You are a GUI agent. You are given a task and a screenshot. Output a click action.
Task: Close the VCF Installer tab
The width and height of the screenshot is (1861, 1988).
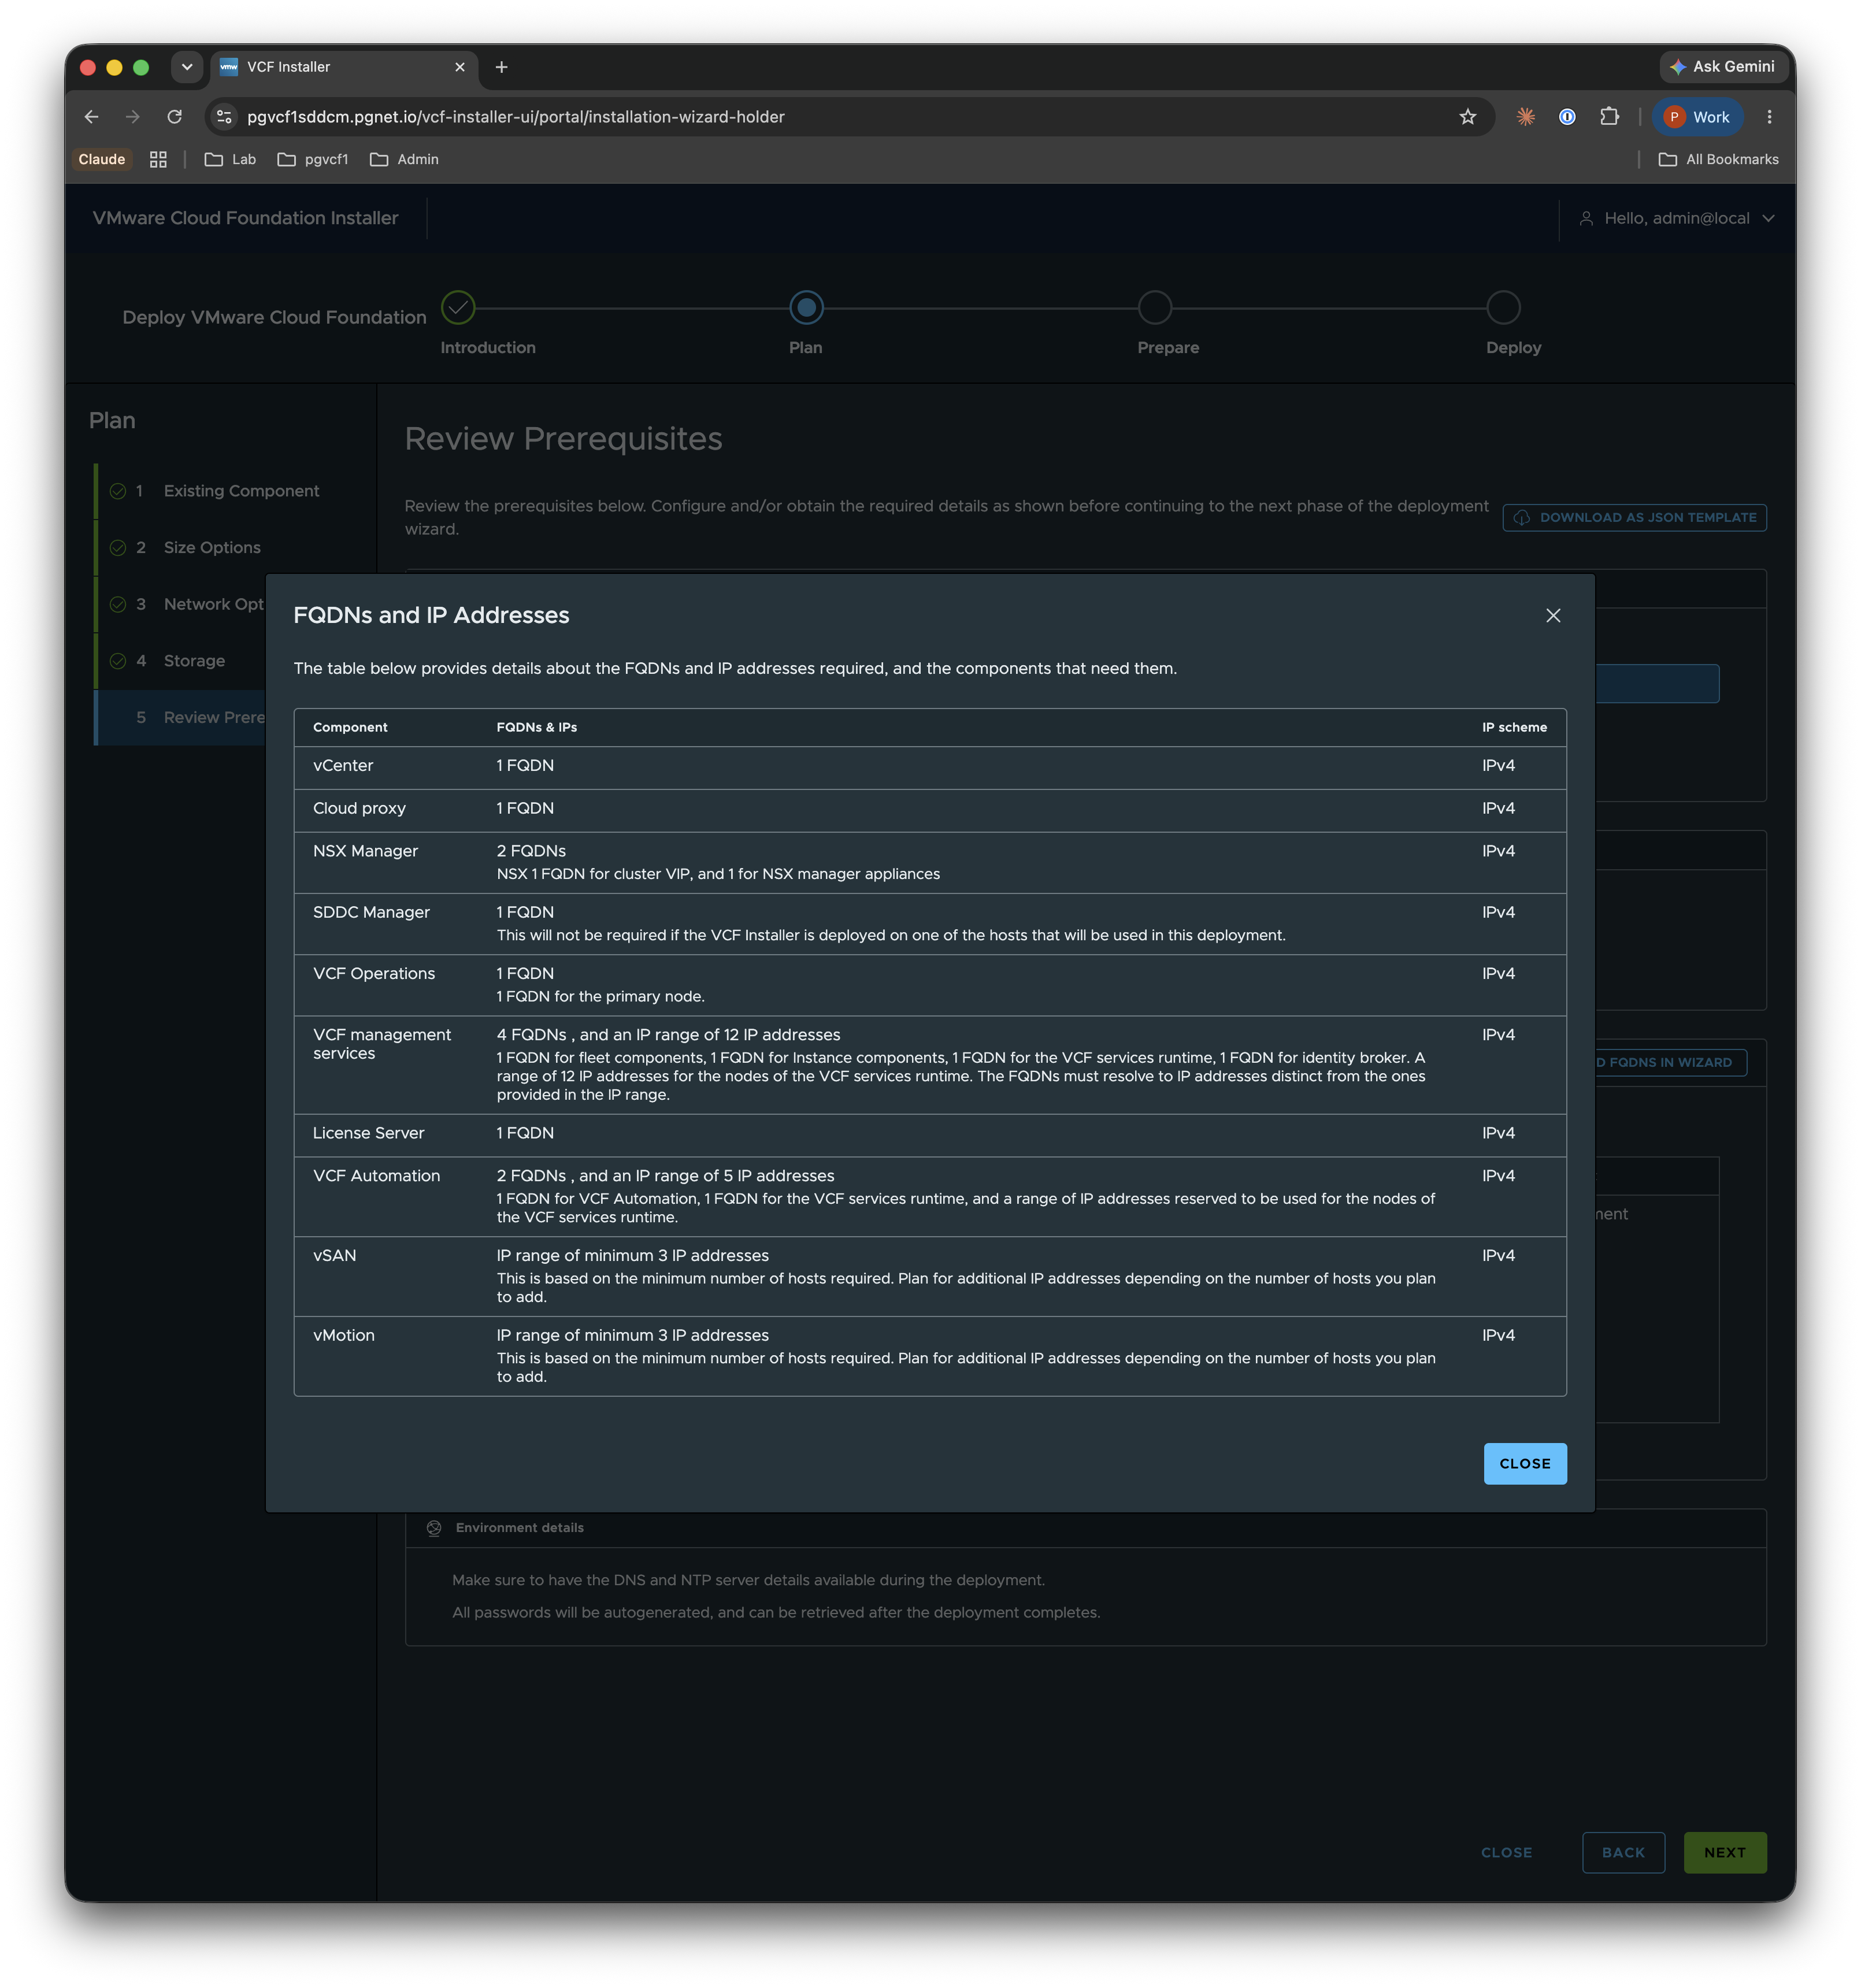pos(459,67)
